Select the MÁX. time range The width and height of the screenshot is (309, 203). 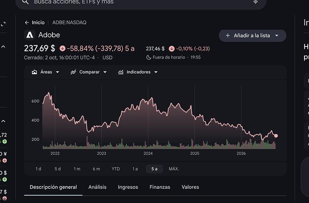click(x=174, y=169)
